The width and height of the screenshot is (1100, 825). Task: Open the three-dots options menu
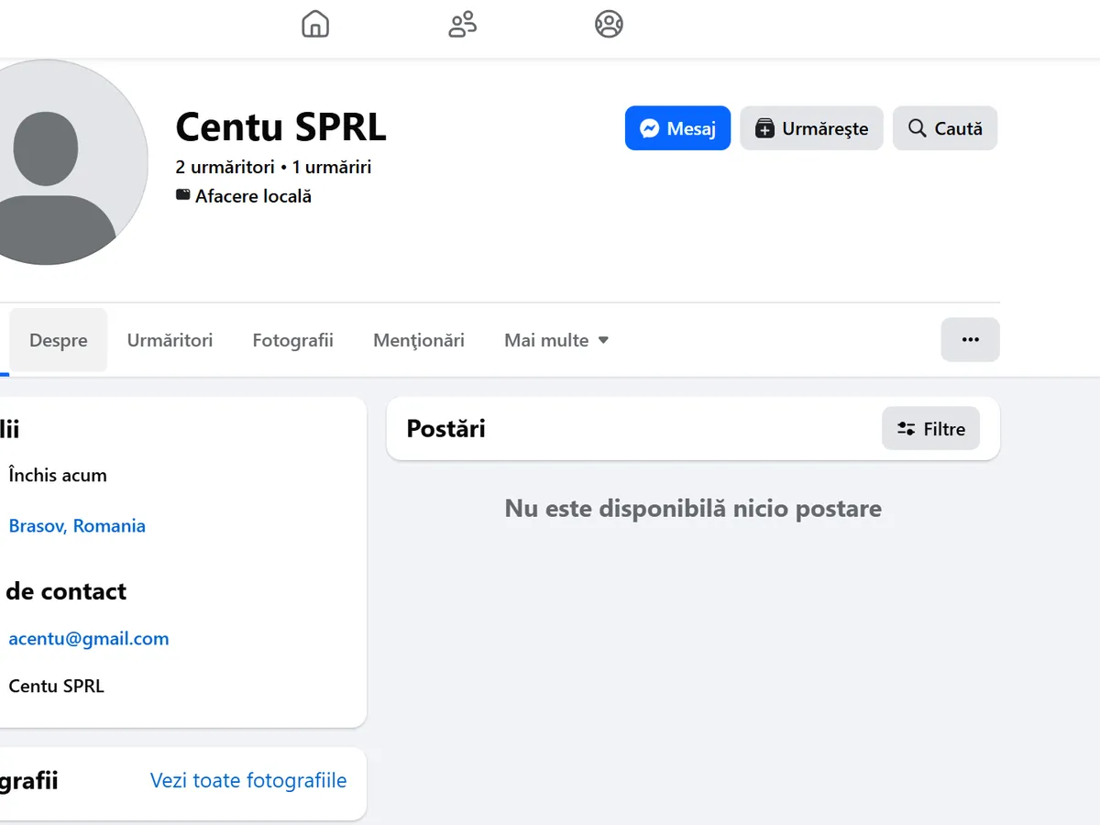tap(970, 339)
